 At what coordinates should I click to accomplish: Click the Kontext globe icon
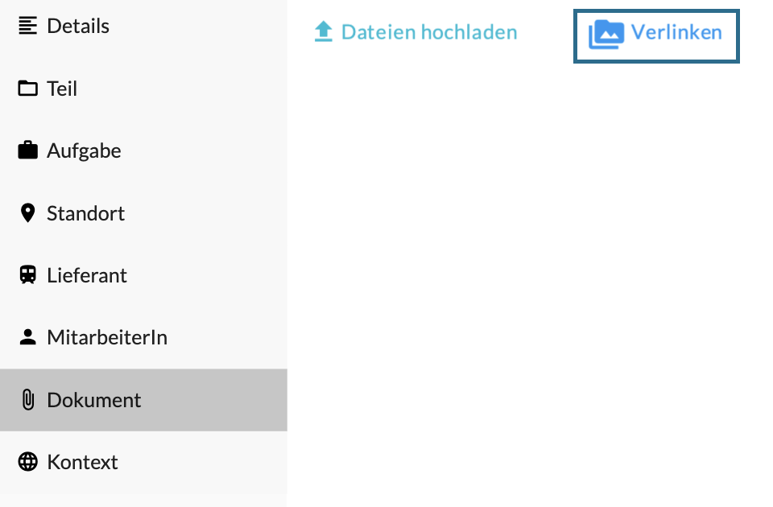click(28, 462)
